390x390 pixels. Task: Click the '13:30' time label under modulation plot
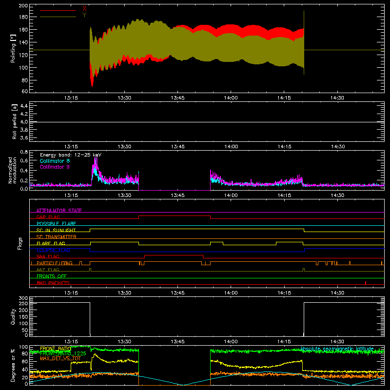(124, 195)
